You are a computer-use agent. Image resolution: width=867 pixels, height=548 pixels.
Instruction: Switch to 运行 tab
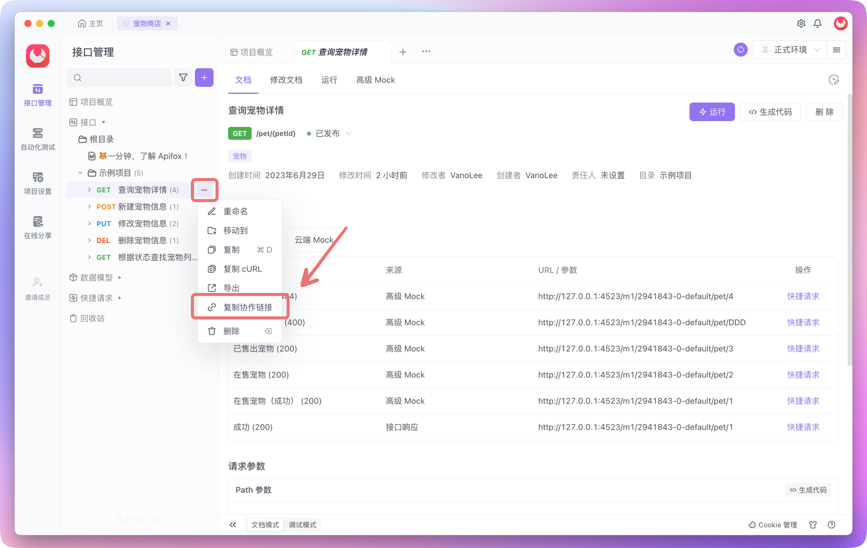[329, 80]
